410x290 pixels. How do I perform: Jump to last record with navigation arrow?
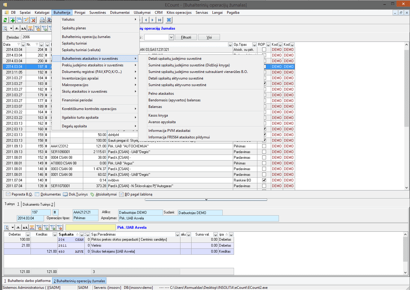160,20
